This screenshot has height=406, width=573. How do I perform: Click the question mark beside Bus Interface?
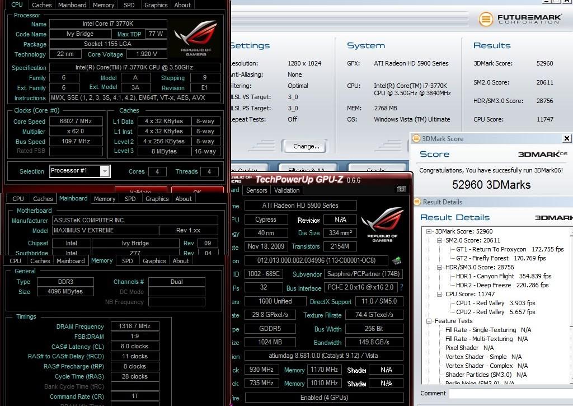[401, 287]
